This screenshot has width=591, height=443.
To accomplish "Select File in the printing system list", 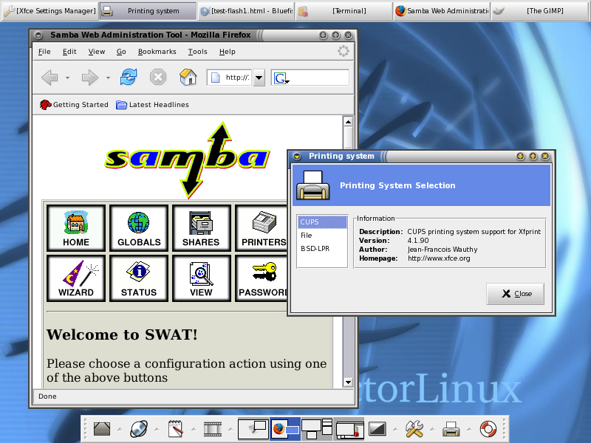I will [x=322, y=236].
